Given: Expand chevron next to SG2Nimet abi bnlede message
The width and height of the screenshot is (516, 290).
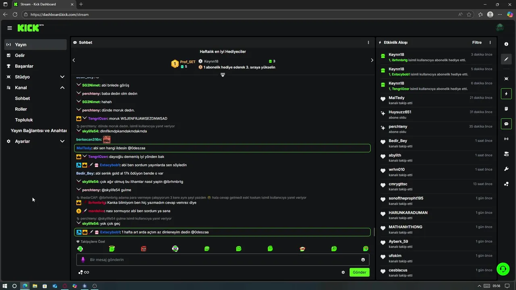Looking at the screenshot, I should [x=79, y=85].
